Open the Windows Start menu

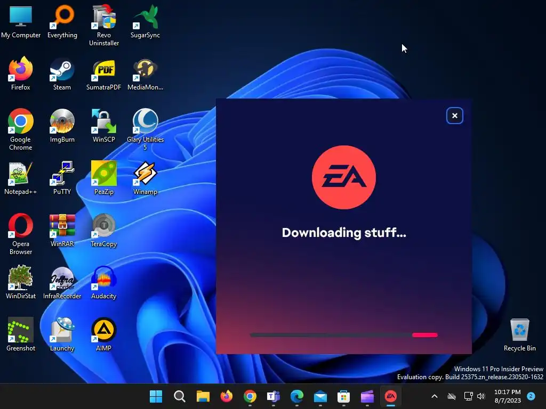click(156, 396)
